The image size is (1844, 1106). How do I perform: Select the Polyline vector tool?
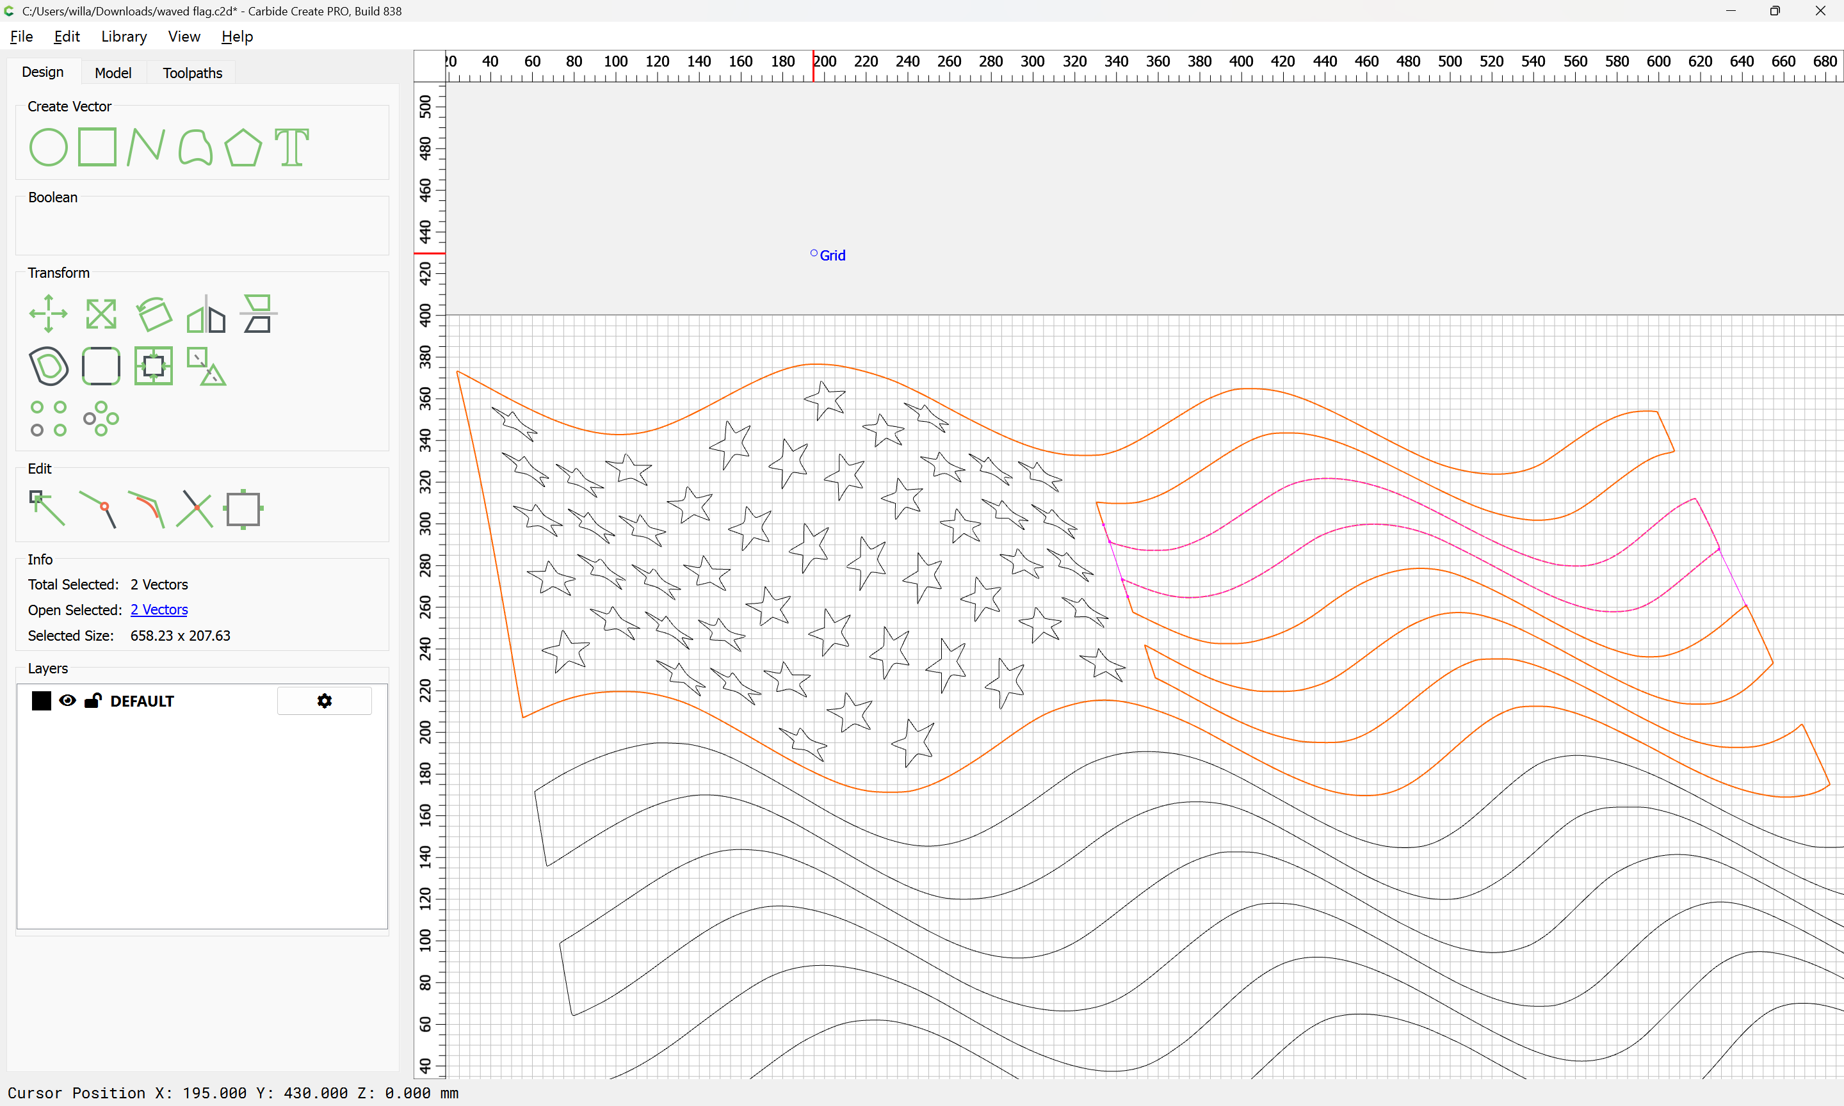click(x=145, y=147)
